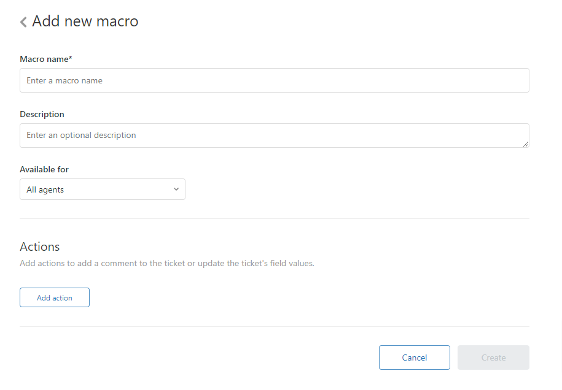Go back using the left chevron icon
562x390 pixels.
click(23, 22)
